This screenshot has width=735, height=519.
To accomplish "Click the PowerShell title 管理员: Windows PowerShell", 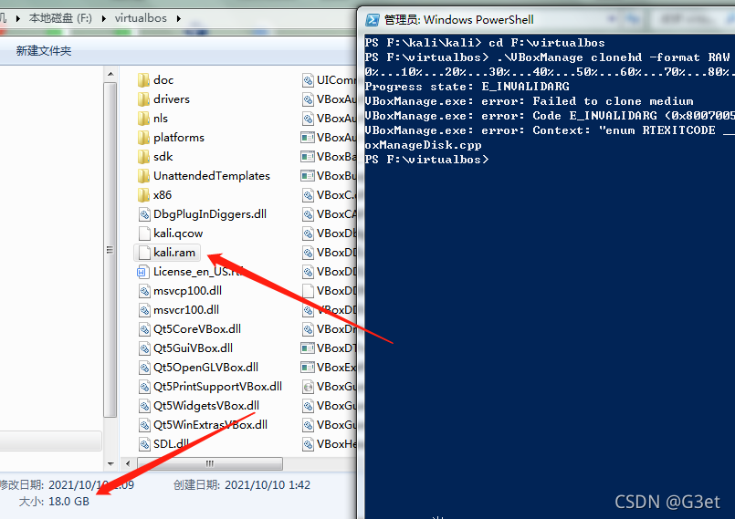I will click(459, 20).
